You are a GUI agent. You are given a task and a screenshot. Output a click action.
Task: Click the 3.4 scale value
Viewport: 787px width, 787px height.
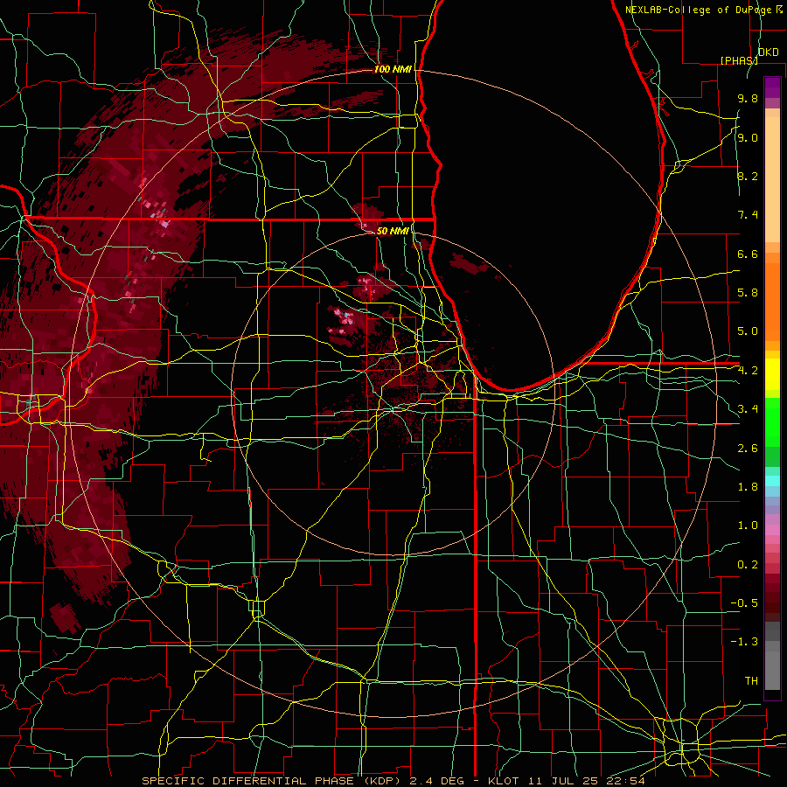point(748,409)
